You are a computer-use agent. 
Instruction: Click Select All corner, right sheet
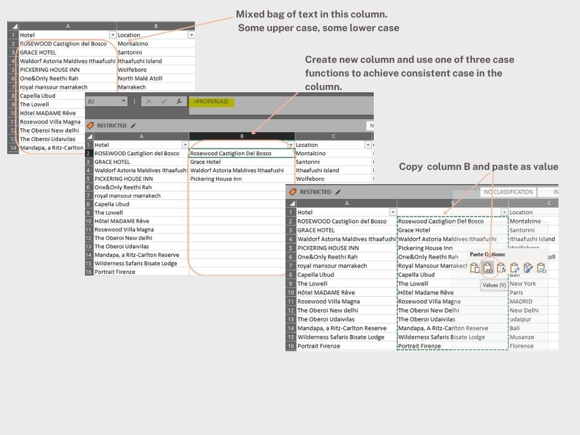(x=292, y=203)
